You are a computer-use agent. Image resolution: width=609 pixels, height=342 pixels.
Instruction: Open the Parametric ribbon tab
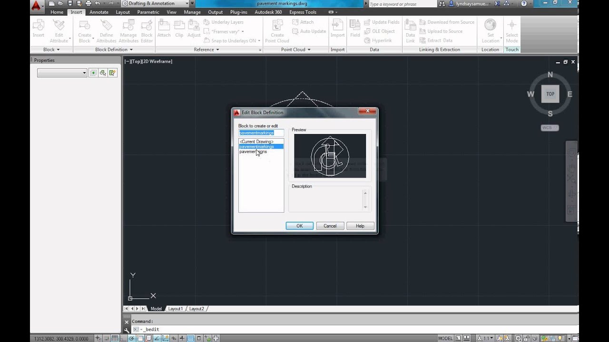[148, 12]
